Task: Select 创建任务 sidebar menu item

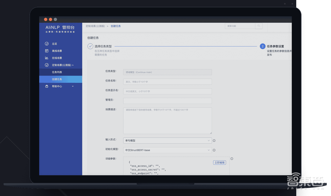Action: point(57,79)
